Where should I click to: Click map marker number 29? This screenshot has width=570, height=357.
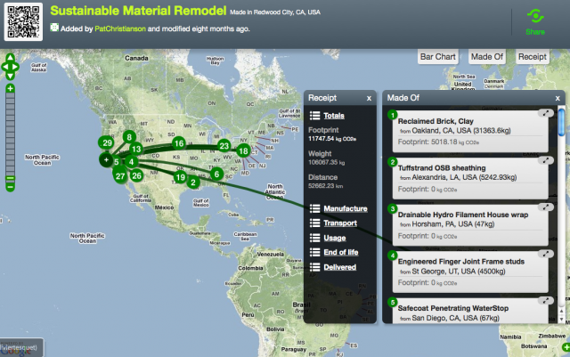[x=107, y=142]
